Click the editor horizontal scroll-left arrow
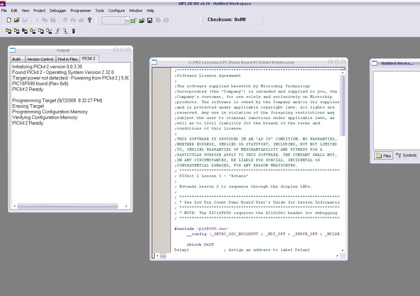This screenshot has height=296, width=420. [157, 256]
